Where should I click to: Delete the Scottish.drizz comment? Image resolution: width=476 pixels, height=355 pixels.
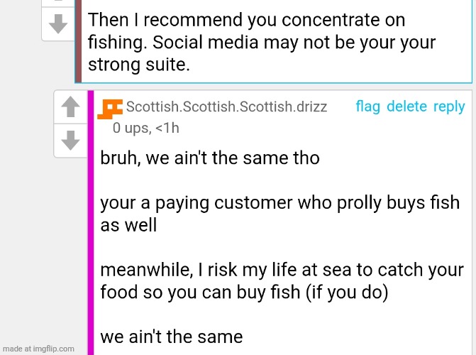tap(406, 107)
